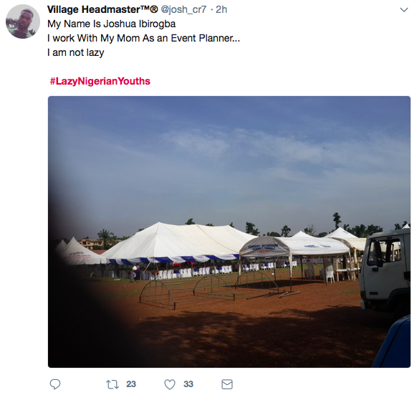Click the 'I am not lazy' text line
This screenshot has height=395, width=417.
[x=75, y=53]
